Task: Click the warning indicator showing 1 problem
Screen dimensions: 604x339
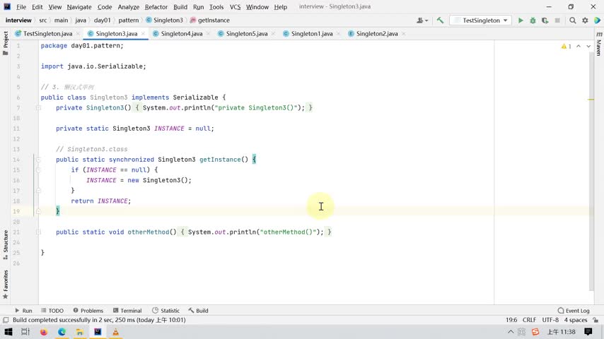Action: coord(567,46)
